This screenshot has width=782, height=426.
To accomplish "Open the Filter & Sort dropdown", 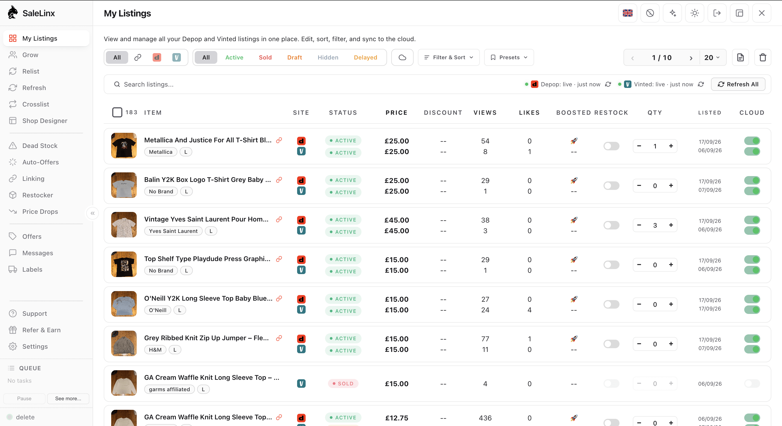I will (x=449, y=57).
